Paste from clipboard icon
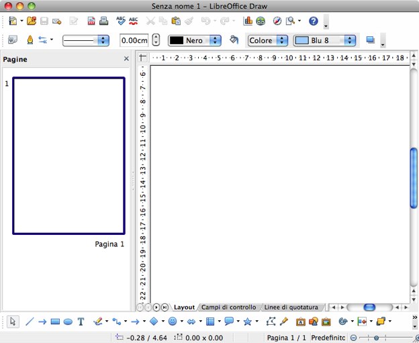 pyautogui.click(x=176, y=21)
